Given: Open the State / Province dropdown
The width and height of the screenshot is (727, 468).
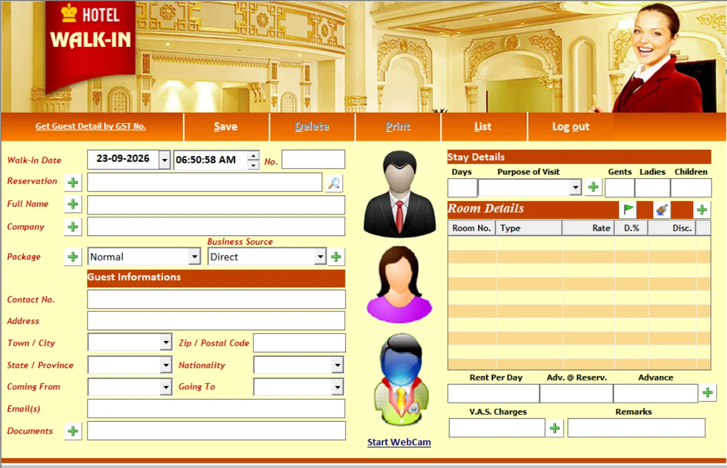Looking at the screenshot, I should click(166, 365).
